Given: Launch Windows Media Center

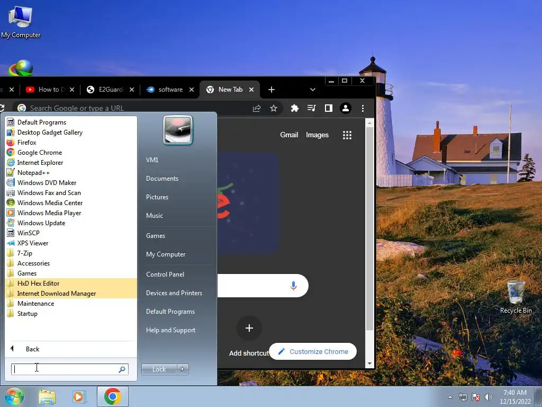Looking at the screenshot, I should 50,202.
